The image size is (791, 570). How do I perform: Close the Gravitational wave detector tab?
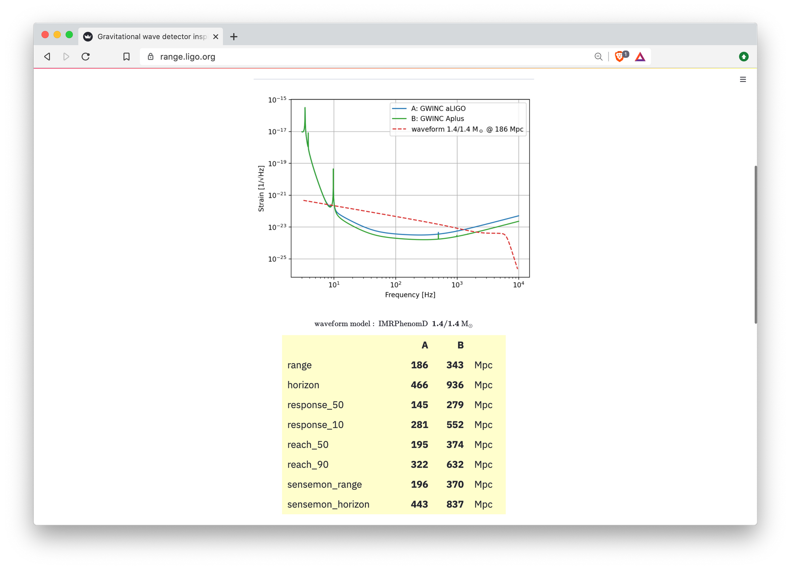tap(216, 36)
